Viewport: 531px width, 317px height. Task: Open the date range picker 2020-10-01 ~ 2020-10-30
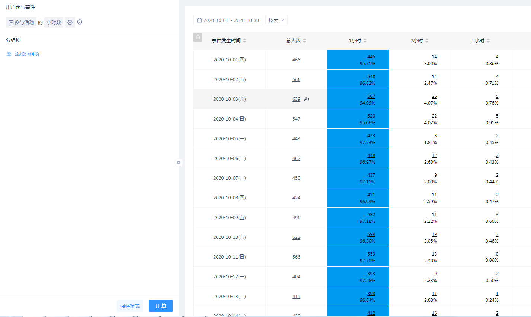228,20
